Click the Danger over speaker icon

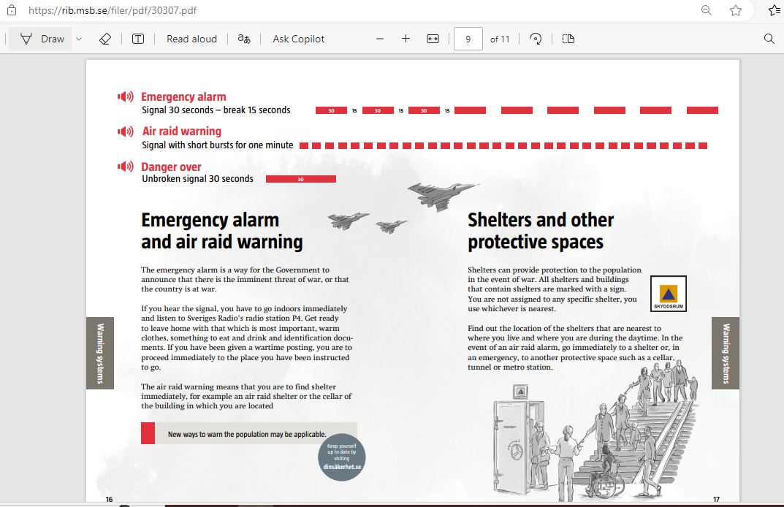point(126,167)
